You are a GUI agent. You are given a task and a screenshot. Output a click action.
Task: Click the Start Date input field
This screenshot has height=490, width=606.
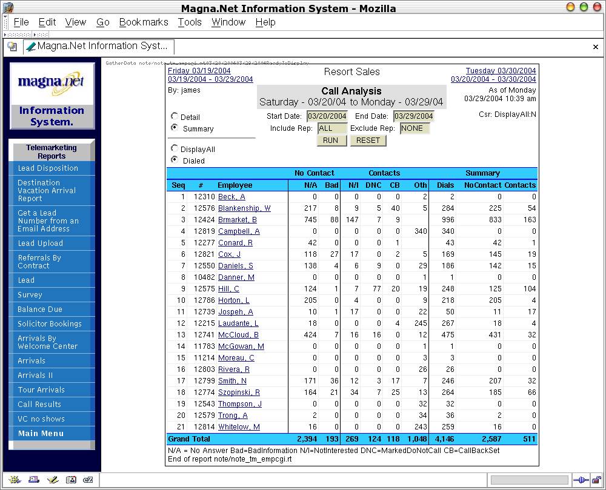click(x=328, y=116)
